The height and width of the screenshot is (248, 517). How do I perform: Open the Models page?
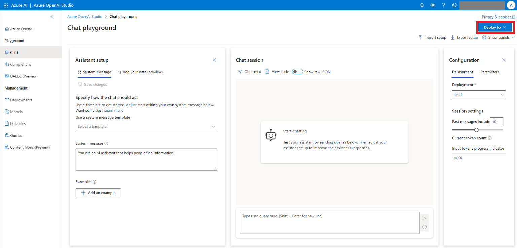pyautogui.click(x=16, y=111)
